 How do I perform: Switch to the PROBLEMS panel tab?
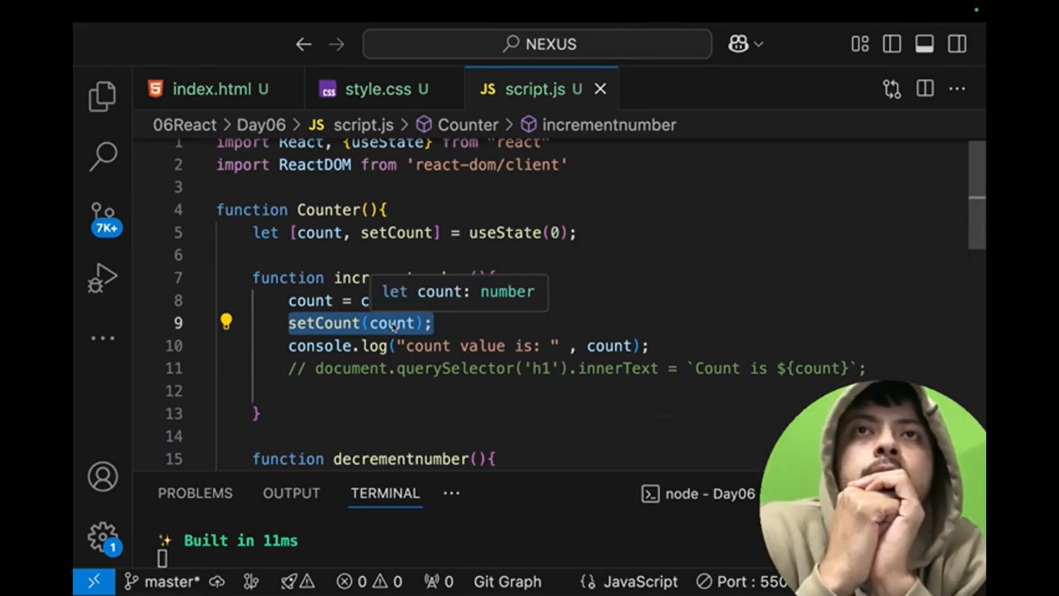point(195,493)
